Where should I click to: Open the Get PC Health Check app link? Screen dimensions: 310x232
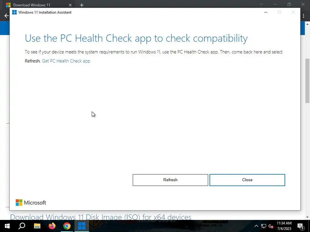[66, 61]
